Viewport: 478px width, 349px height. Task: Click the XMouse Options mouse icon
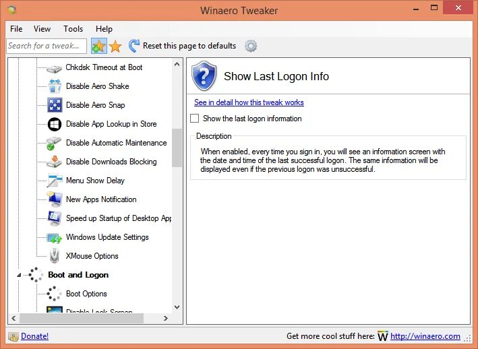pyautogui.click(x=55, y=256)
